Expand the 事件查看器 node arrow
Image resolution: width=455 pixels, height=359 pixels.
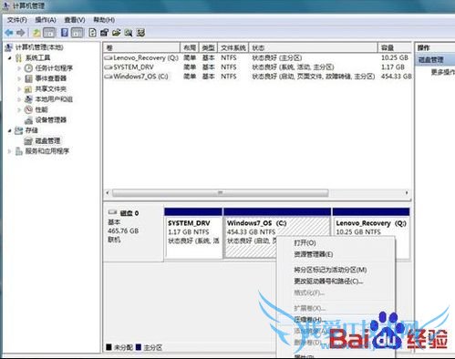click(19, 78)
